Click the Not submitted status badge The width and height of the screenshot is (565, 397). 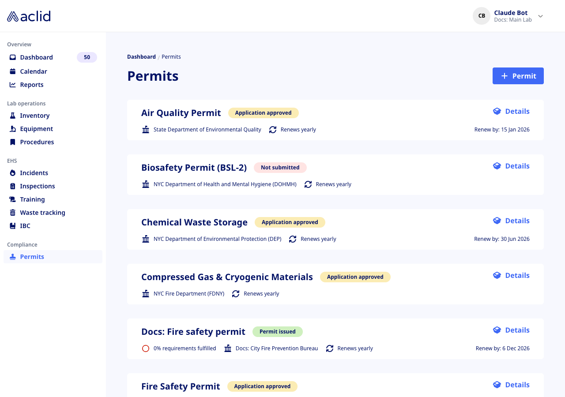[x=280, y=168]
